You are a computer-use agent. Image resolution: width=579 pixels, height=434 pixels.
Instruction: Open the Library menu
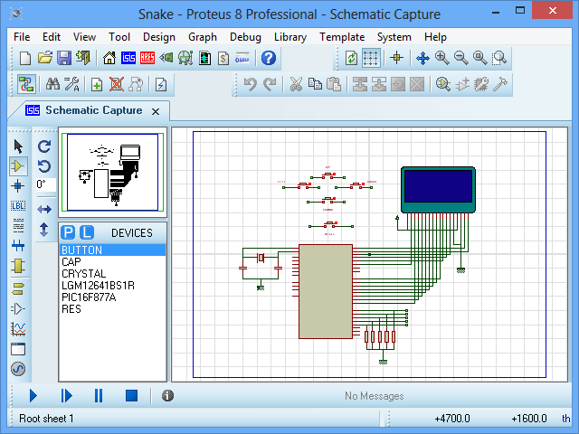tap(290, 37)
